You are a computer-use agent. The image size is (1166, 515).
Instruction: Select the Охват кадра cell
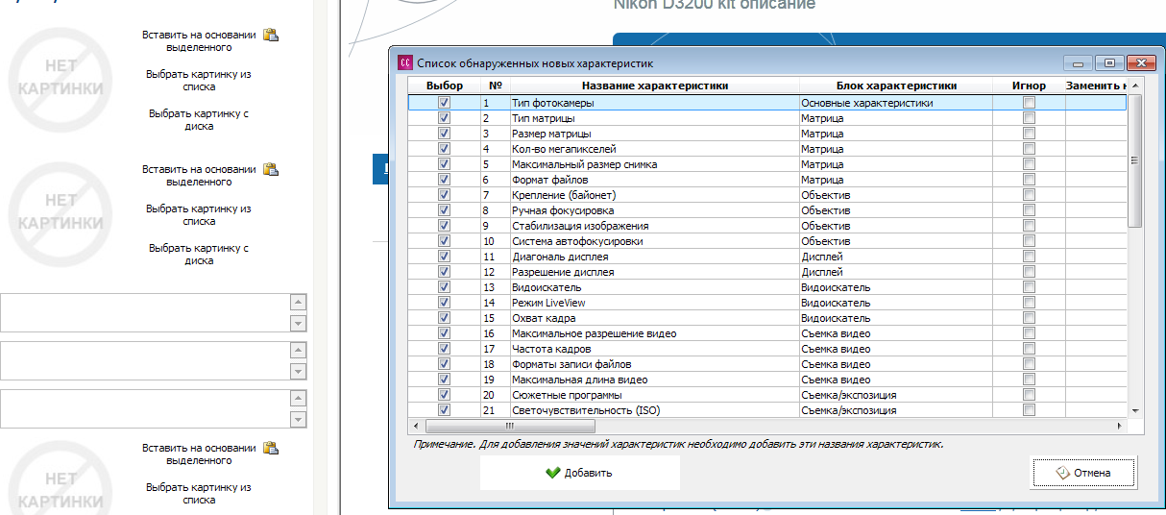pyautogui.click(x=654, y=318)
